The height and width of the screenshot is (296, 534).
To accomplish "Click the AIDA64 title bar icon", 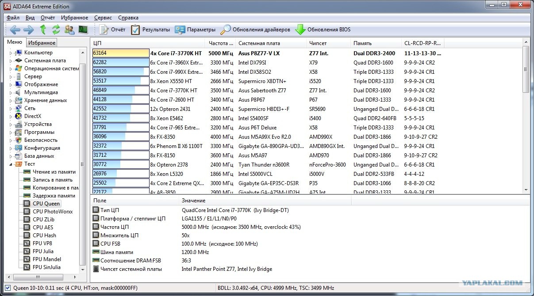I will pyautogui.click(x=7, y=6).
